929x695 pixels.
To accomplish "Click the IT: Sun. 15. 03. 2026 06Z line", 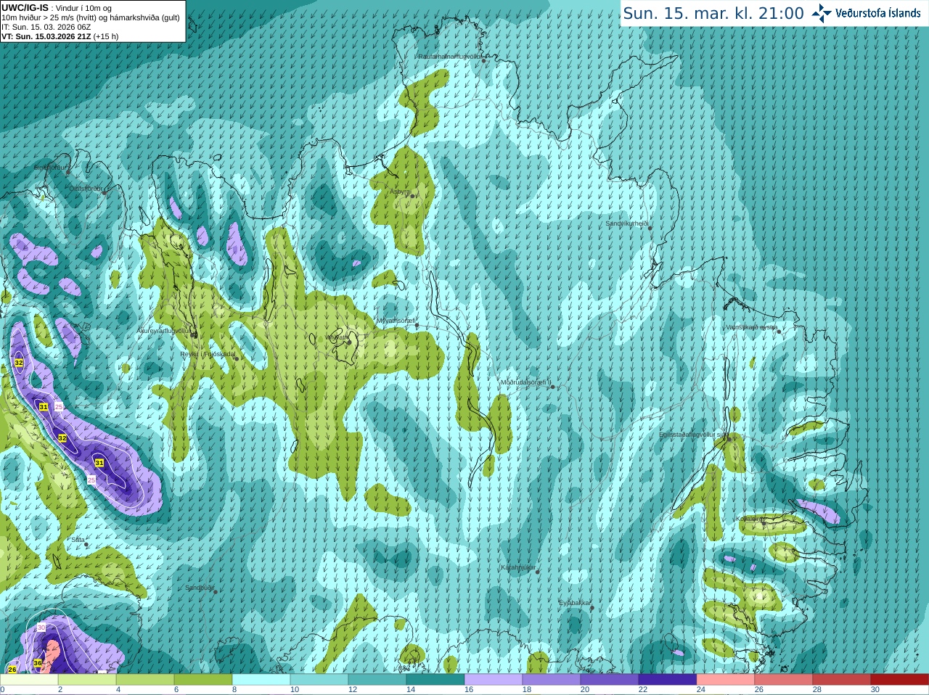I will click(46, 27).
